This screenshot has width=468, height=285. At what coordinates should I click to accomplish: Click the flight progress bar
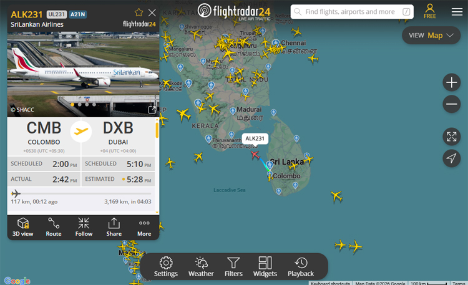pyautogui.click(x=81, y=194)
